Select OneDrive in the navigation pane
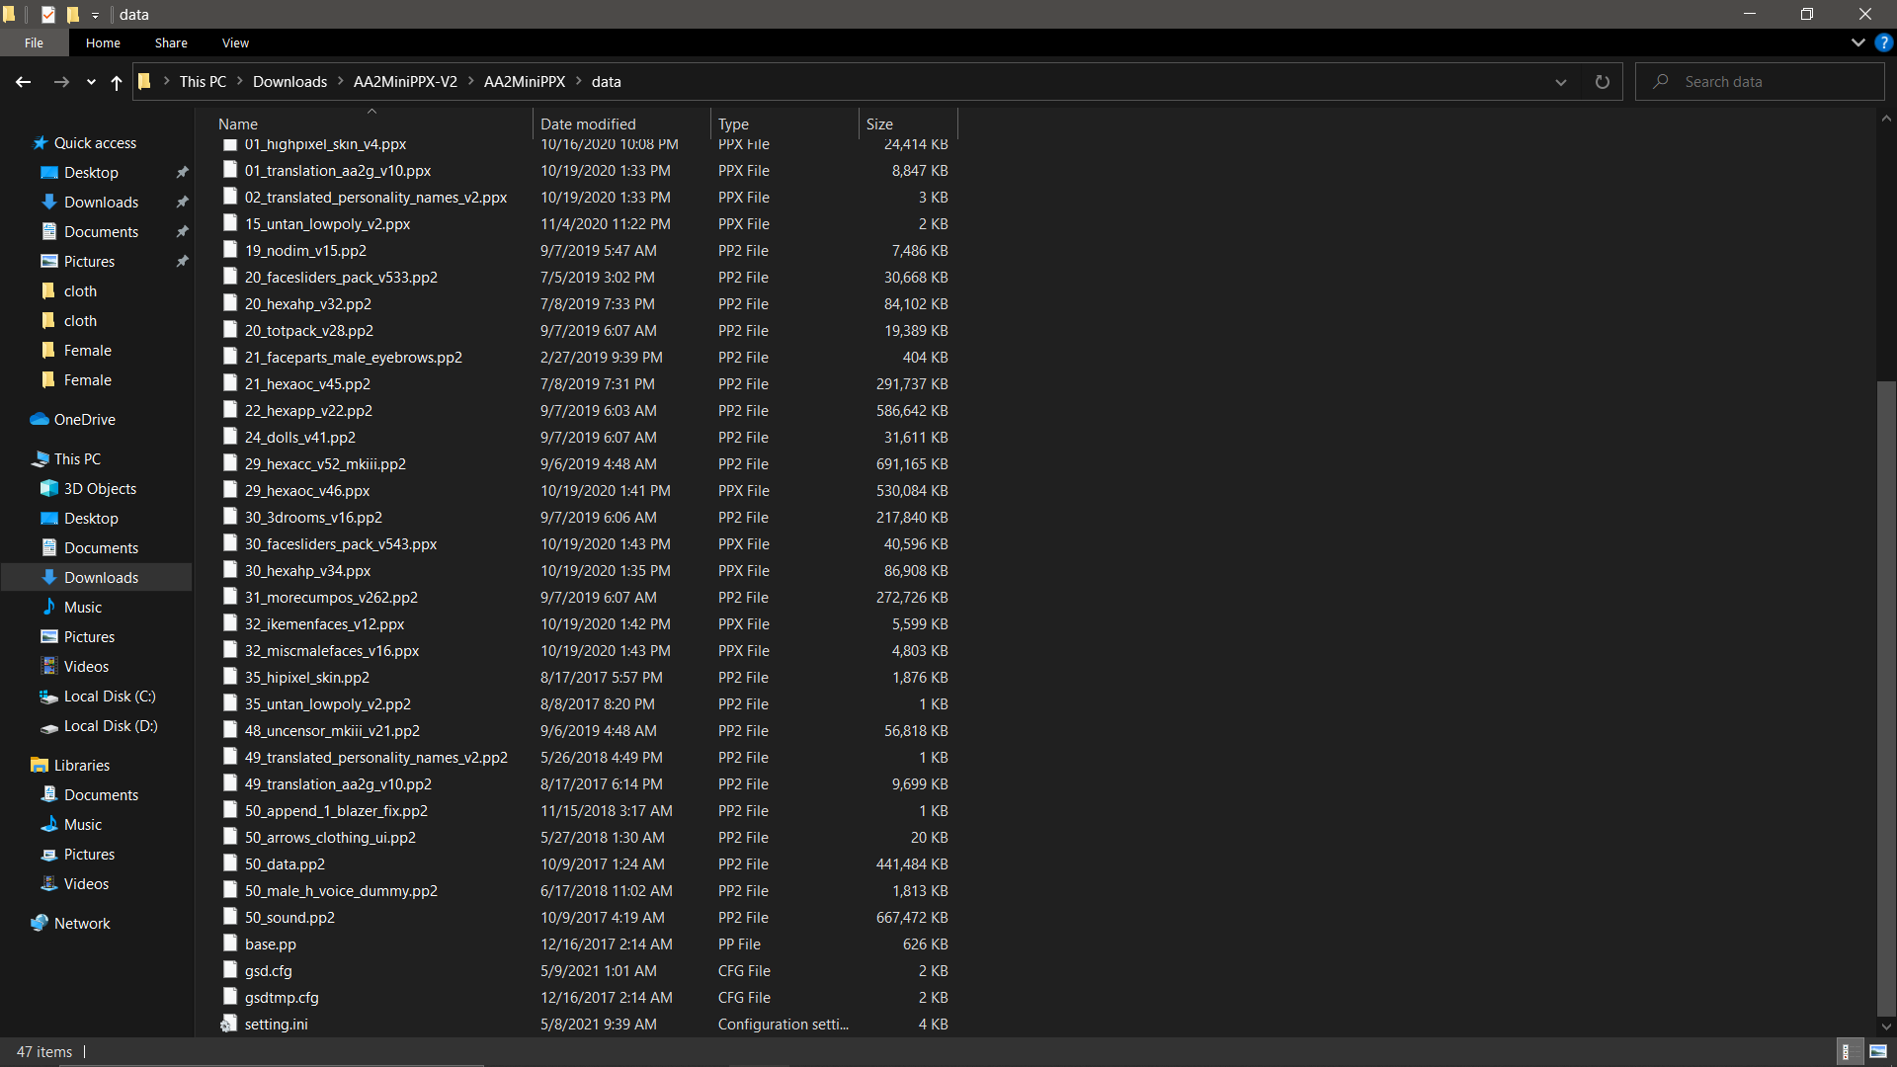Viewport: 1897px width, 1067px height. coord(84,419)
